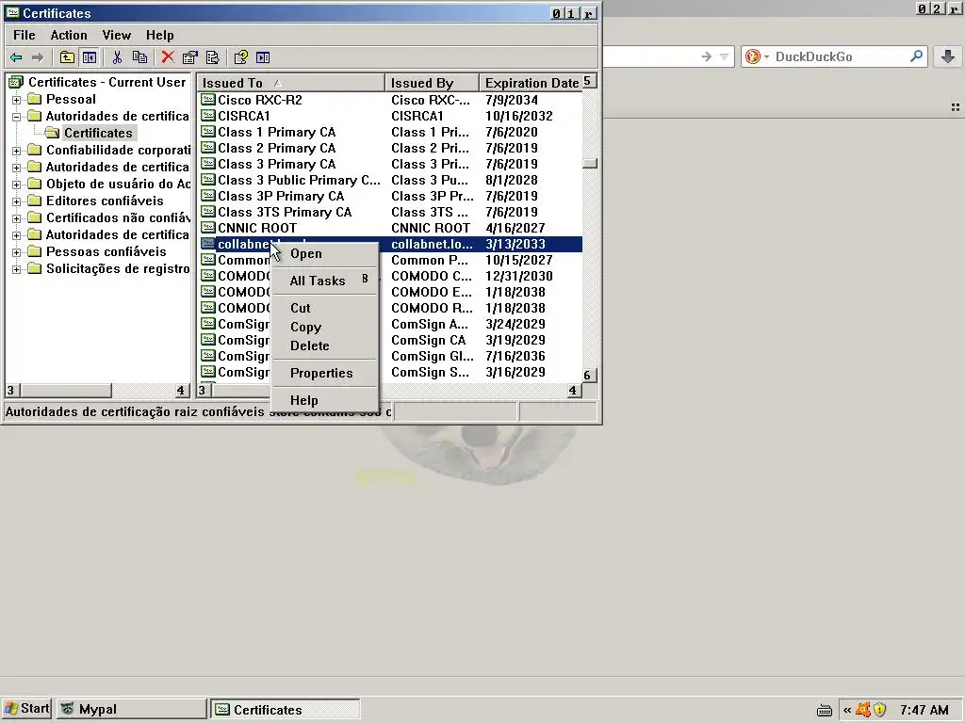Select the Class 3 Public Primary C... row

pos(389,180)
